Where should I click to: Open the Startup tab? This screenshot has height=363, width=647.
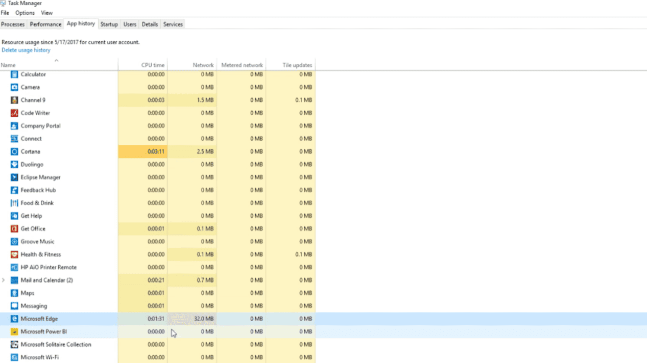click(109, 24)
